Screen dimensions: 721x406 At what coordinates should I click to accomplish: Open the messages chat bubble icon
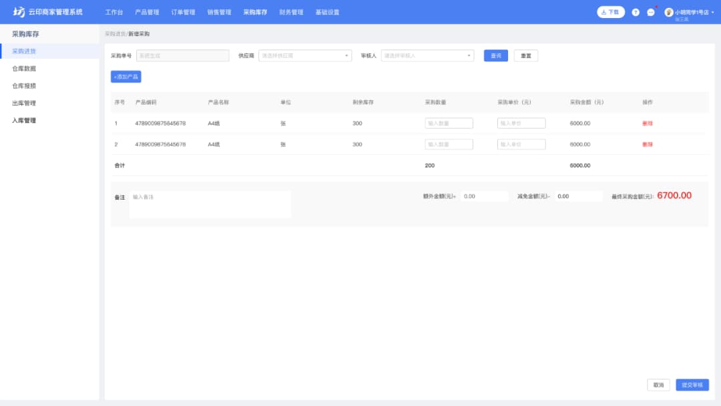[651, 12]
